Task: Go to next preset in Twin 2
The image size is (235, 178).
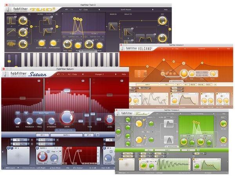Action: (153, 9)
